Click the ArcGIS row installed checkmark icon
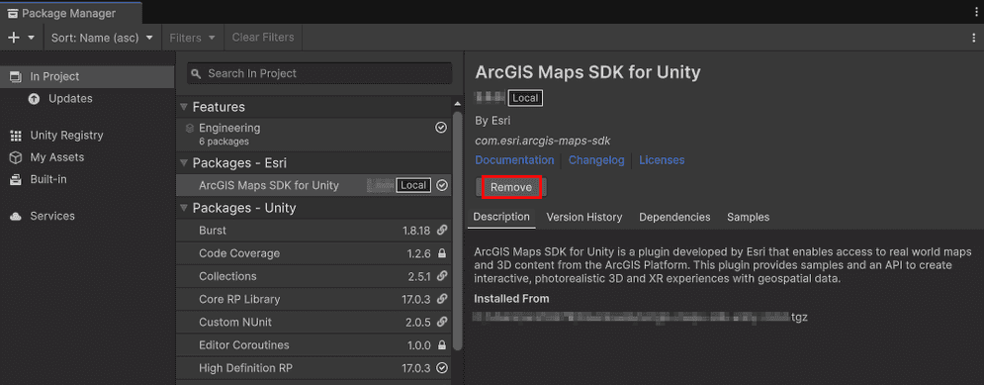The image size is (984, 385). pyautogui.click(x=442, y=185)
